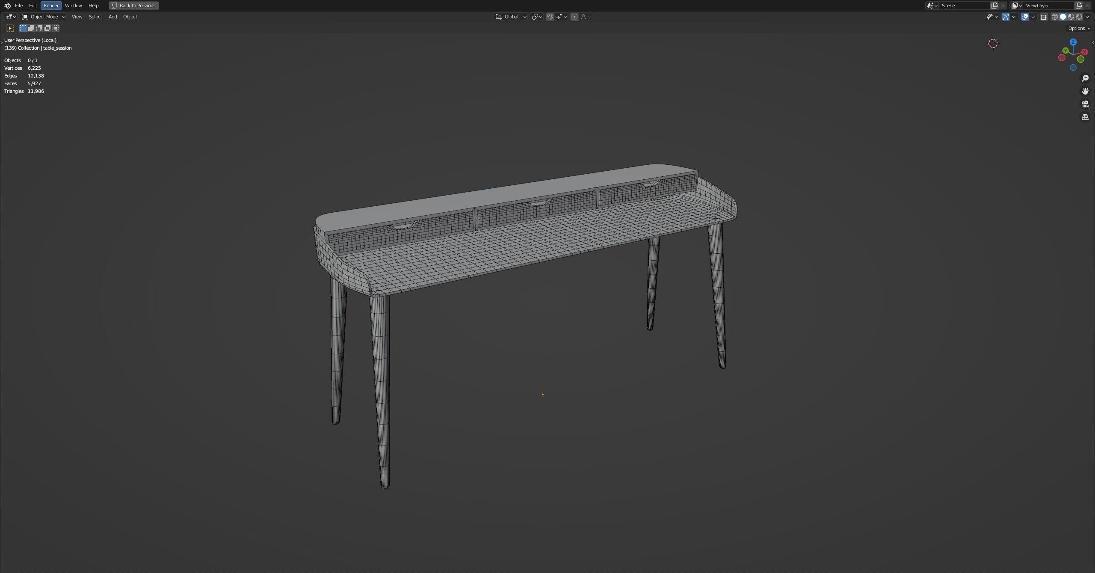Open the Edit menu
The width and height of the screenshot is (1095, 573).
(x=33, y=6)
